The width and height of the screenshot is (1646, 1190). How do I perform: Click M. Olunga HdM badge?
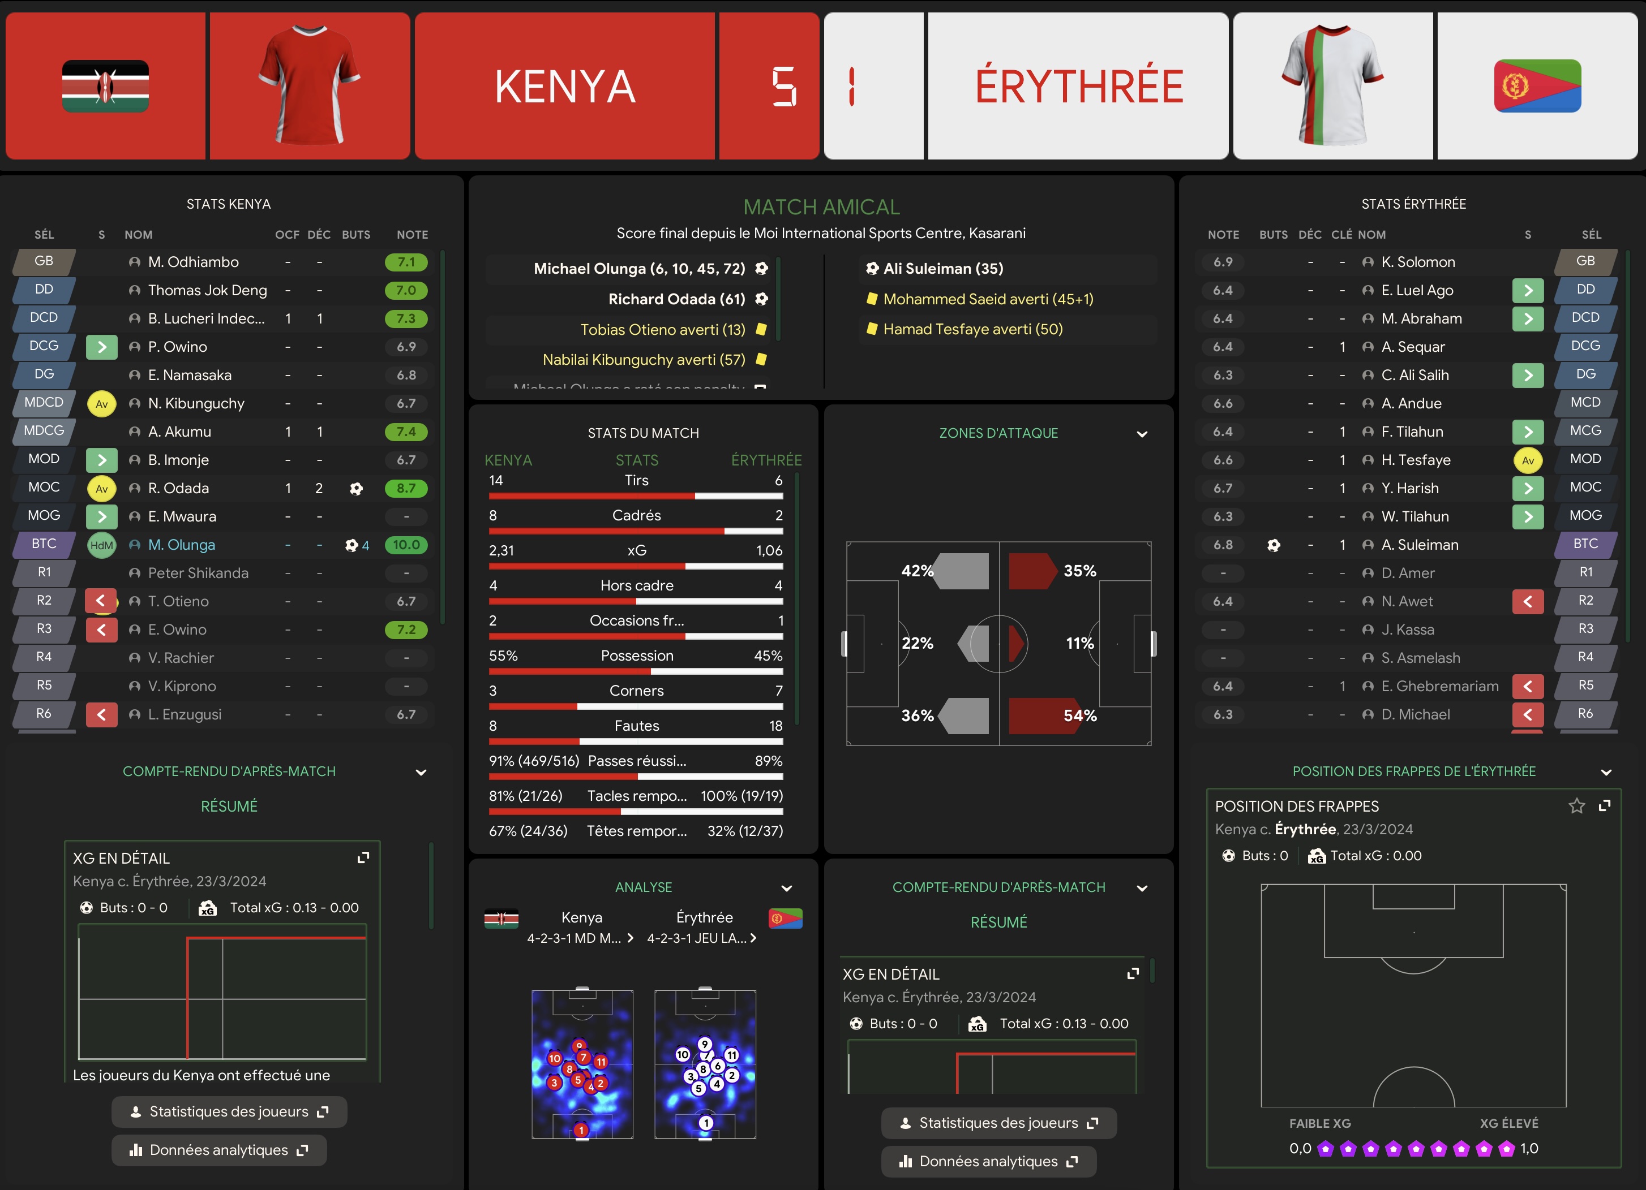click(102, 545)
